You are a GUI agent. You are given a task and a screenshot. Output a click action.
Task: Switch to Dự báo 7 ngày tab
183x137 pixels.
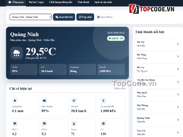(36, 2)
